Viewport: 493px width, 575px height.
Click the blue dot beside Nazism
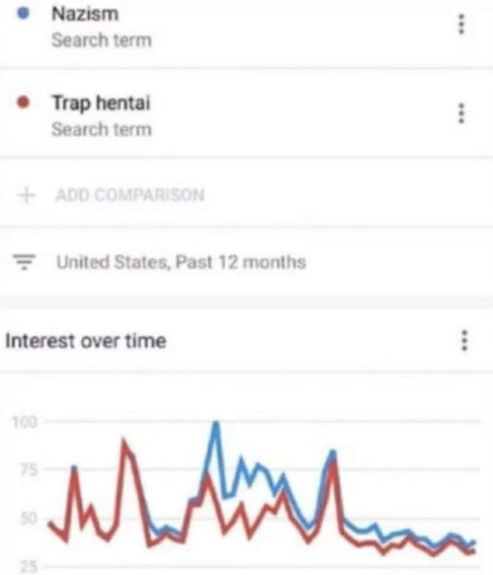pos(22,13)
